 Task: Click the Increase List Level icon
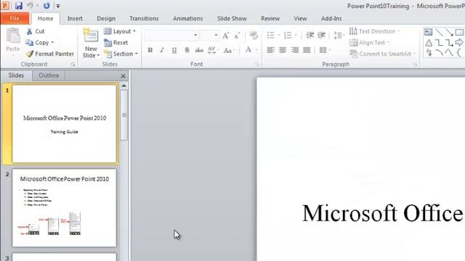(x=322, y=36)
